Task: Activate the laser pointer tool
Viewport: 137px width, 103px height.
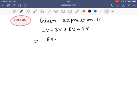Action: tap(77, 11)
